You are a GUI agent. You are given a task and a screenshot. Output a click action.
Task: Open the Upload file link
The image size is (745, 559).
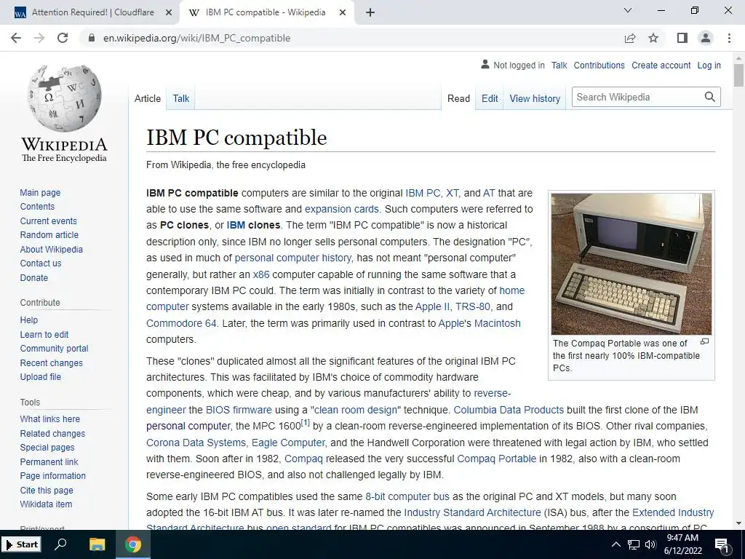click(x=41, y=377)
